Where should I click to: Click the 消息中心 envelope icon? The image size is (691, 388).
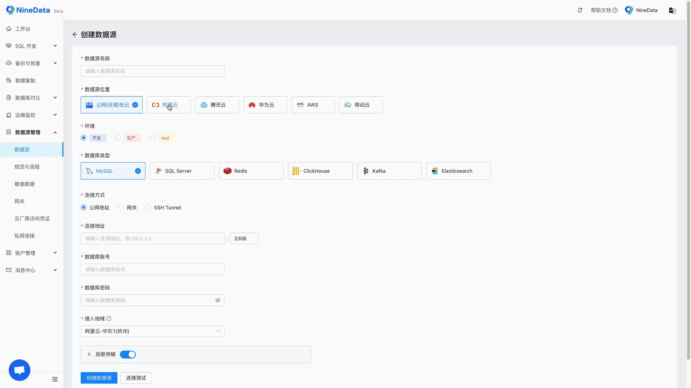(x=9, y=270)
